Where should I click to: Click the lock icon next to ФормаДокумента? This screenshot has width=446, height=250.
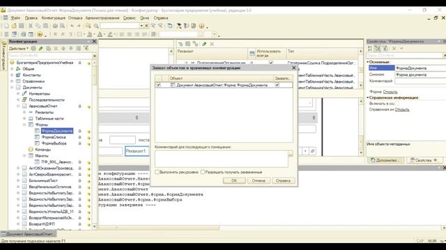pyautogui.click(x=79, y=131)
